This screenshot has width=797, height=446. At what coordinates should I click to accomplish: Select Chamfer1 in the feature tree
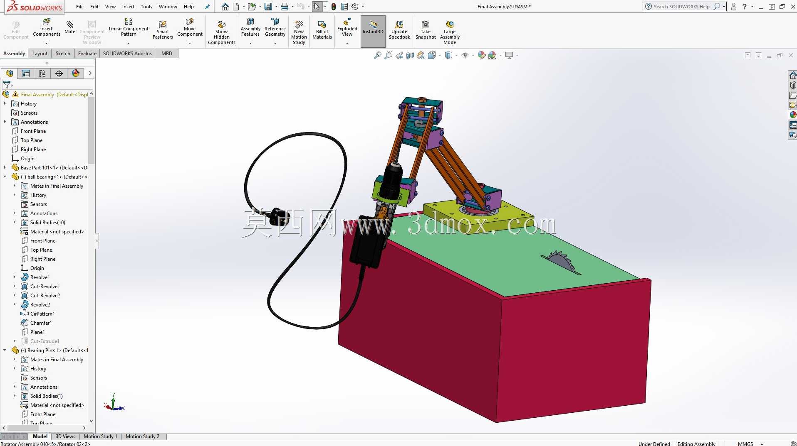pos(41,323)
